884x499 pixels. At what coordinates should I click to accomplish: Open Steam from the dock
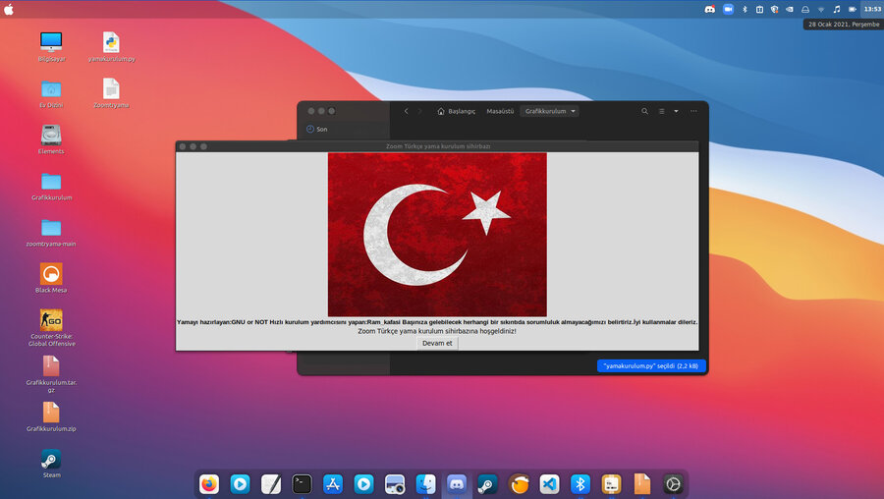click(x=487, y=484)
